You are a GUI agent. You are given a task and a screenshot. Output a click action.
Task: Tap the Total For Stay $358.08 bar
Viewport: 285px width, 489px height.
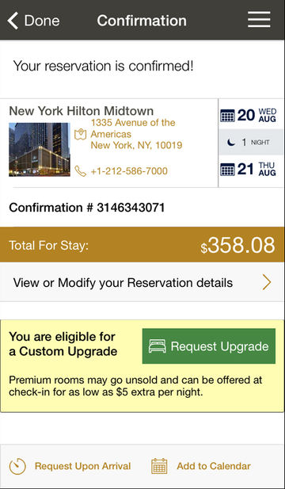pos(142,244)
